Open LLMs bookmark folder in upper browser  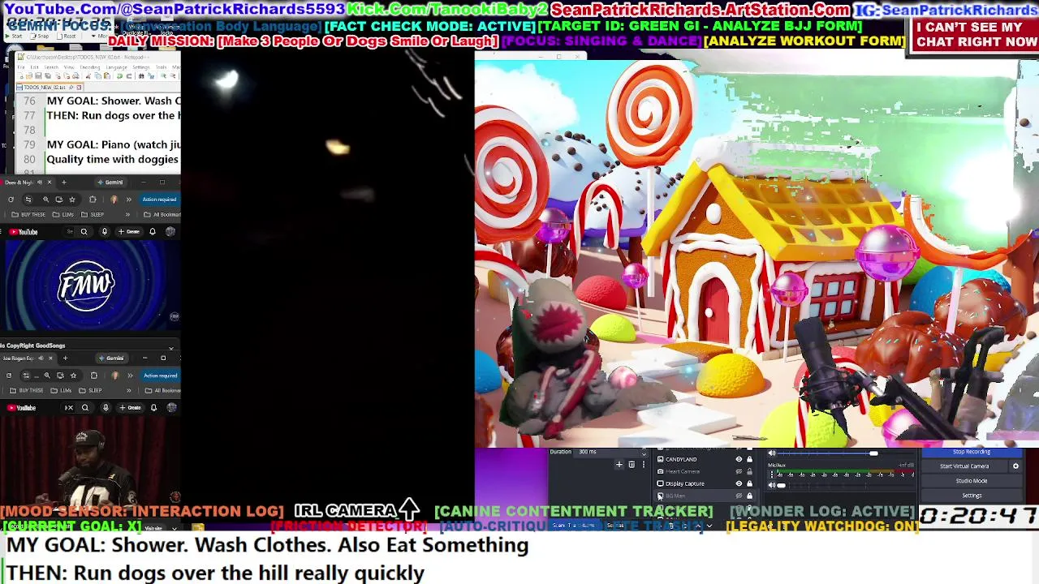[x=63, y=214]
